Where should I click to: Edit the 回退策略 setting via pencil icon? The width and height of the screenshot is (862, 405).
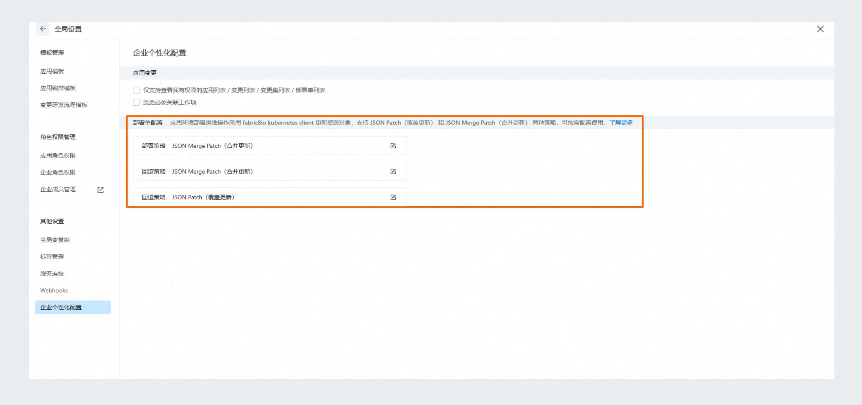[393, 197]
